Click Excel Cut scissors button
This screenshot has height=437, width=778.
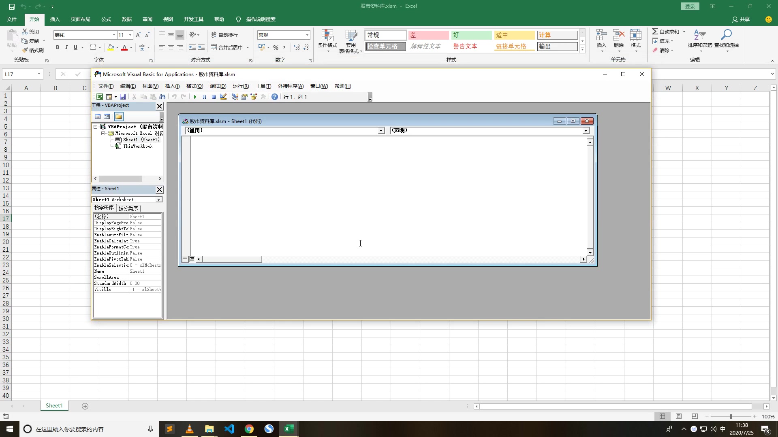30,32
